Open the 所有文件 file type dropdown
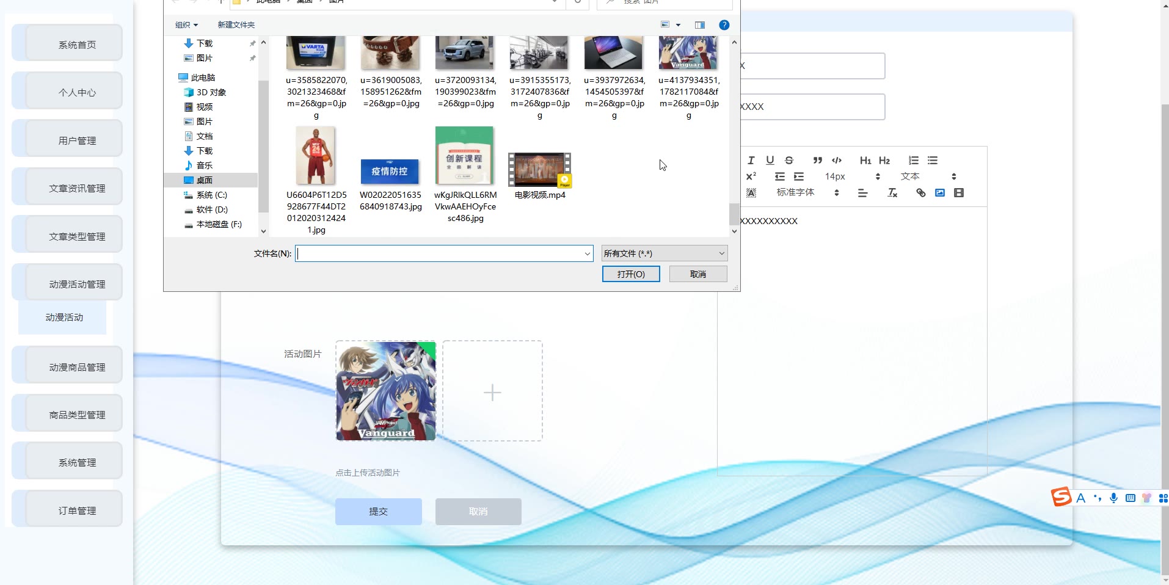This screenshot has width=1169, height=585. tap(664, 253)
